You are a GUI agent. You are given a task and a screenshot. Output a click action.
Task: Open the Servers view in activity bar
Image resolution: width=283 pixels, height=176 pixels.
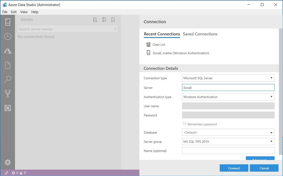[x=8, y=22]
